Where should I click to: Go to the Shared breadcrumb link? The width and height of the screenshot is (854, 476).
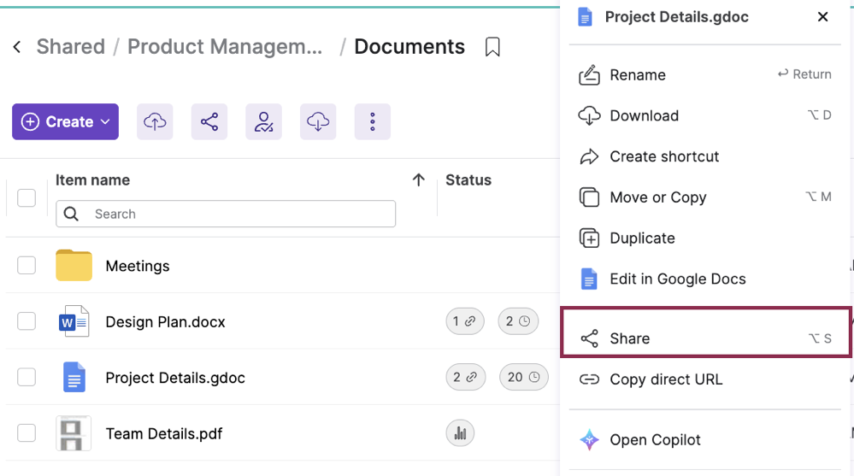pyautogui.click(x=70, y=47)
